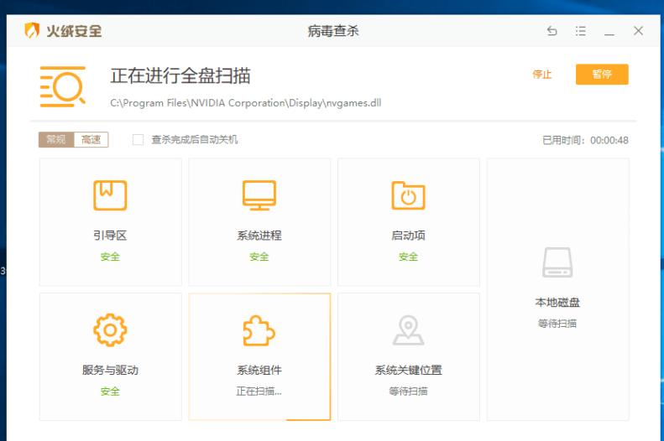This screenshot has height=441, width=664.
Task: Click the 本地磁盘 disk drive icon
Action: [x=557, y=262]
